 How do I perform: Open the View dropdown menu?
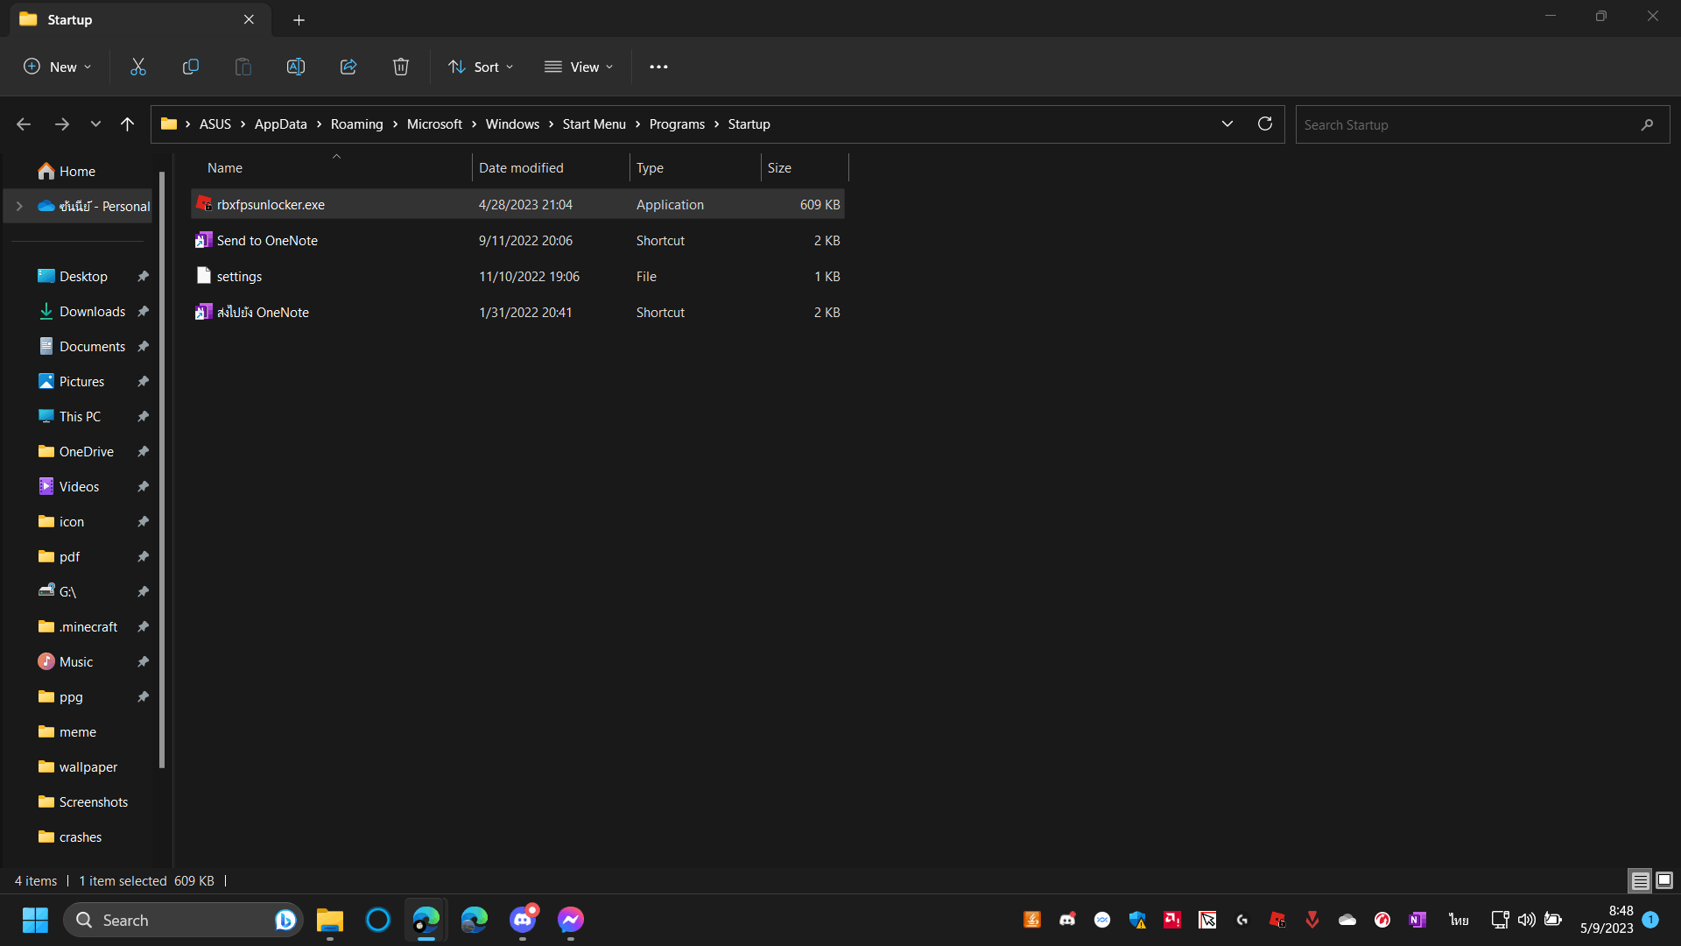point(579,67)
